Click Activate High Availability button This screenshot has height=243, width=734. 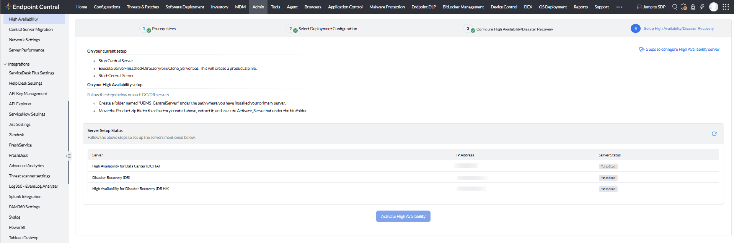pos(403,216)
